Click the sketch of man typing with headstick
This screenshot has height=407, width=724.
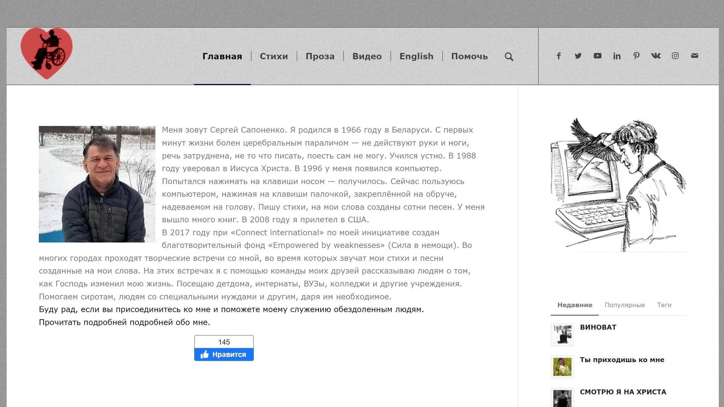pyautogui.click(x=618, y=184)
